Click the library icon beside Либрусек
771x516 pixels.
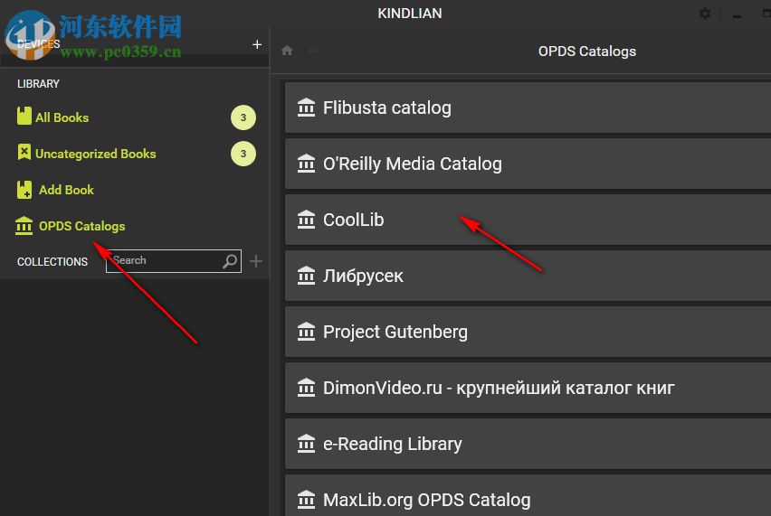pyautogui.click(x=306, y=275)
